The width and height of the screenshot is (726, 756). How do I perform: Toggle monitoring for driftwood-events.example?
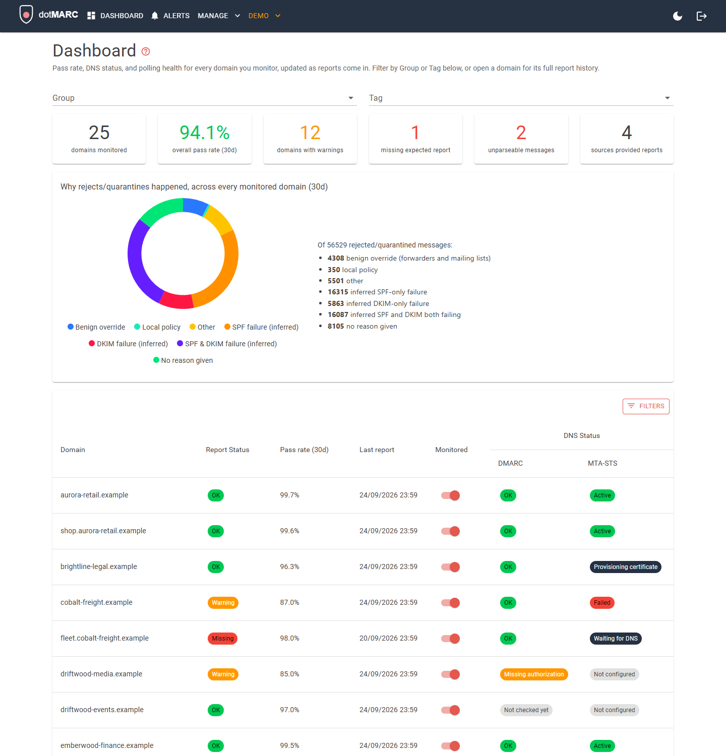tap(451, 710)
